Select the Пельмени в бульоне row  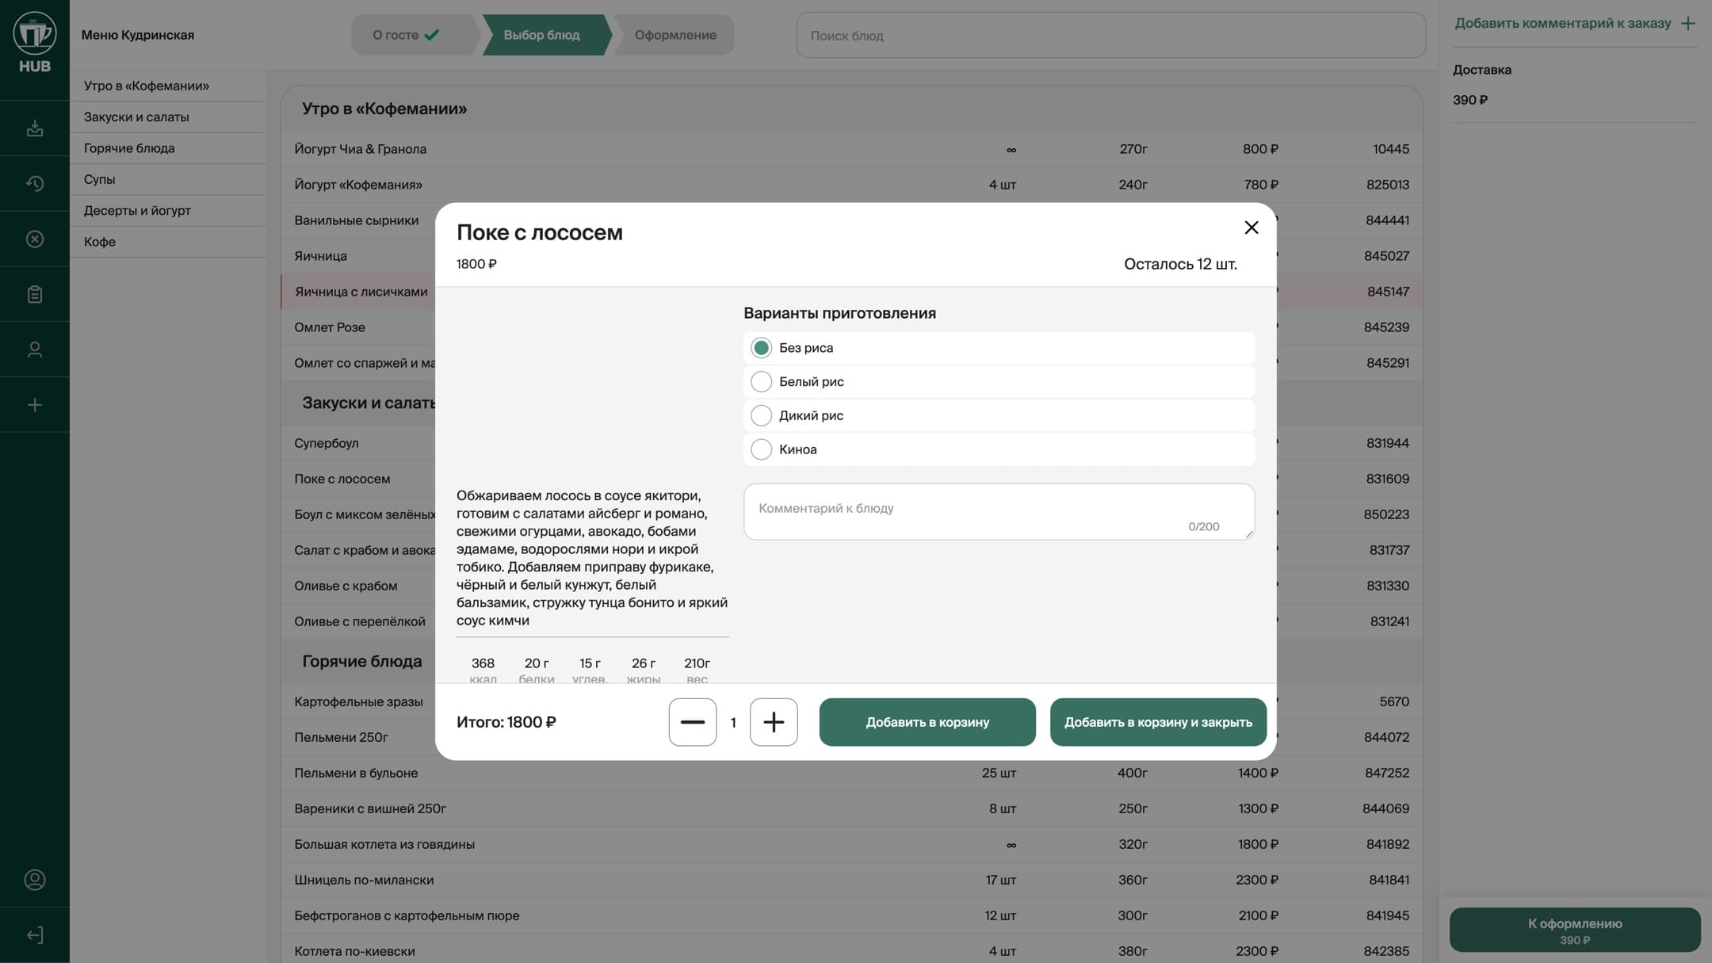click(851, 773)
